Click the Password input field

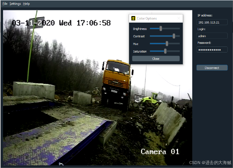[x=212, y=50]
